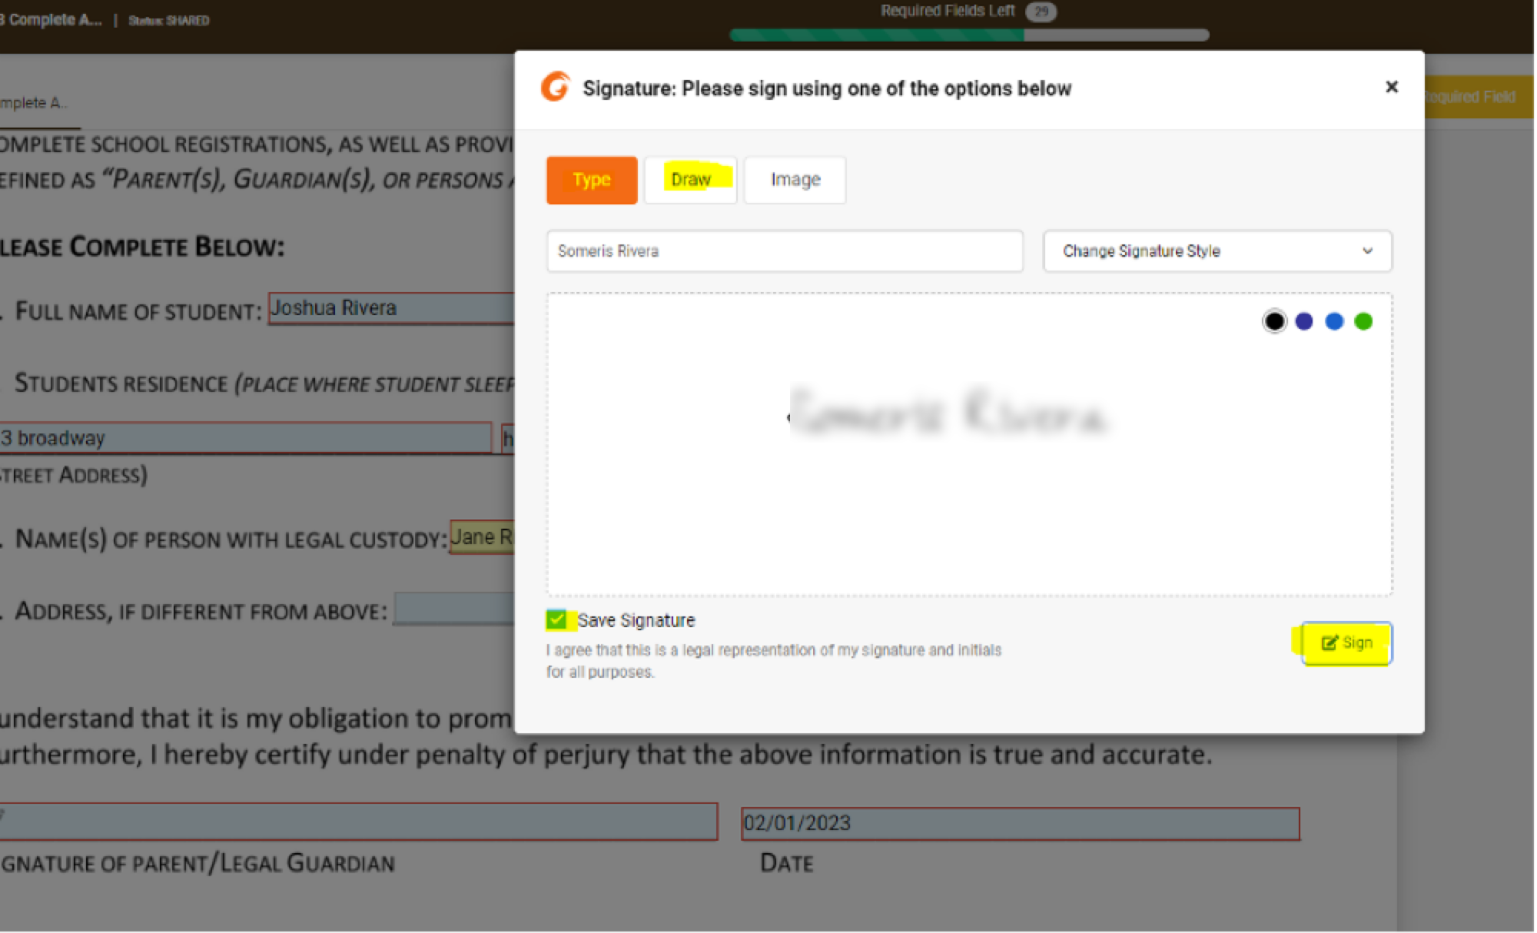The width and height of the screenshot is (1537, 933).
Task: Click the Required Field yellow button
Action: pyautogui.click(x=1478, y=98)
